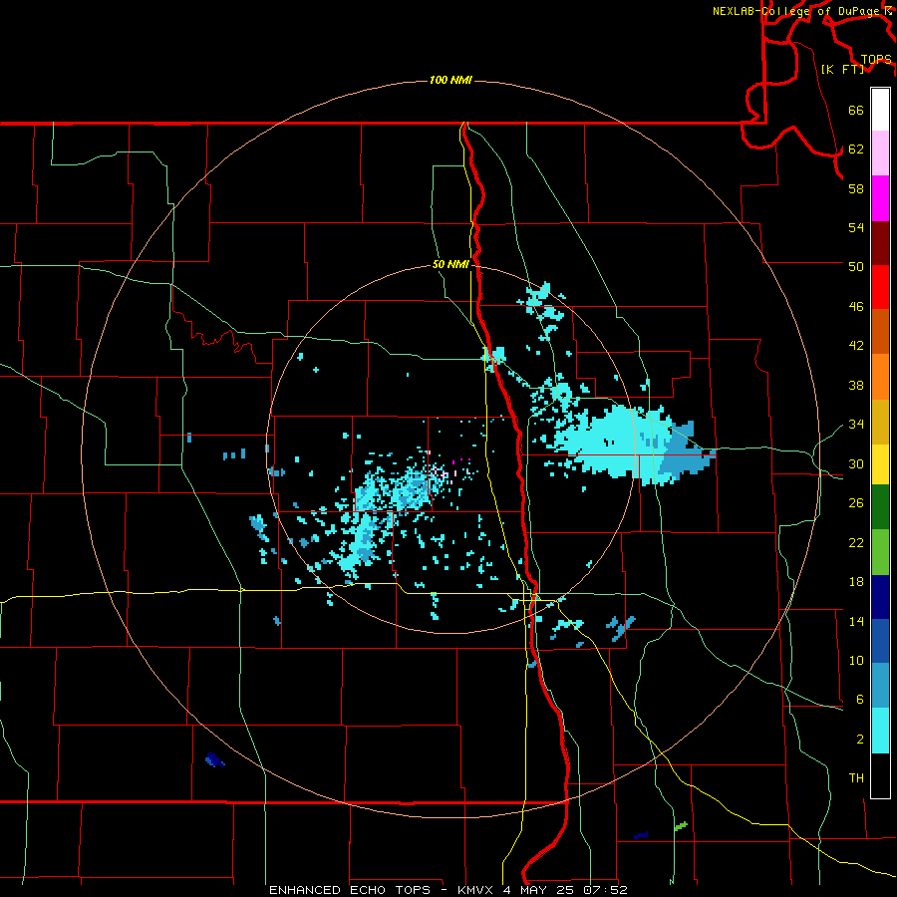Click the 6 value on the legend

[859, 699]
